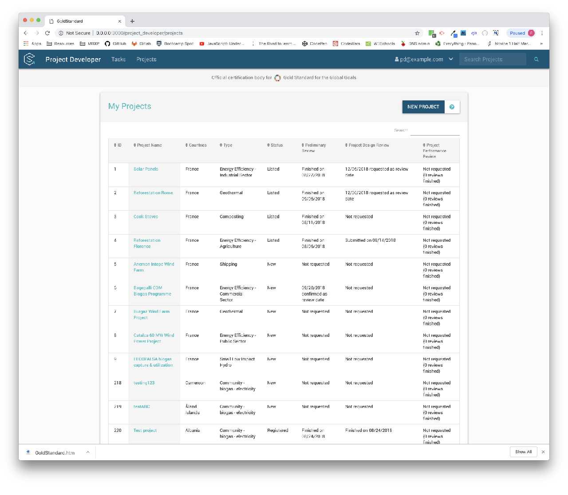The image size is (568, 495).
Task: Select the GoldStandard browser tab
Action: coord(84,21)
